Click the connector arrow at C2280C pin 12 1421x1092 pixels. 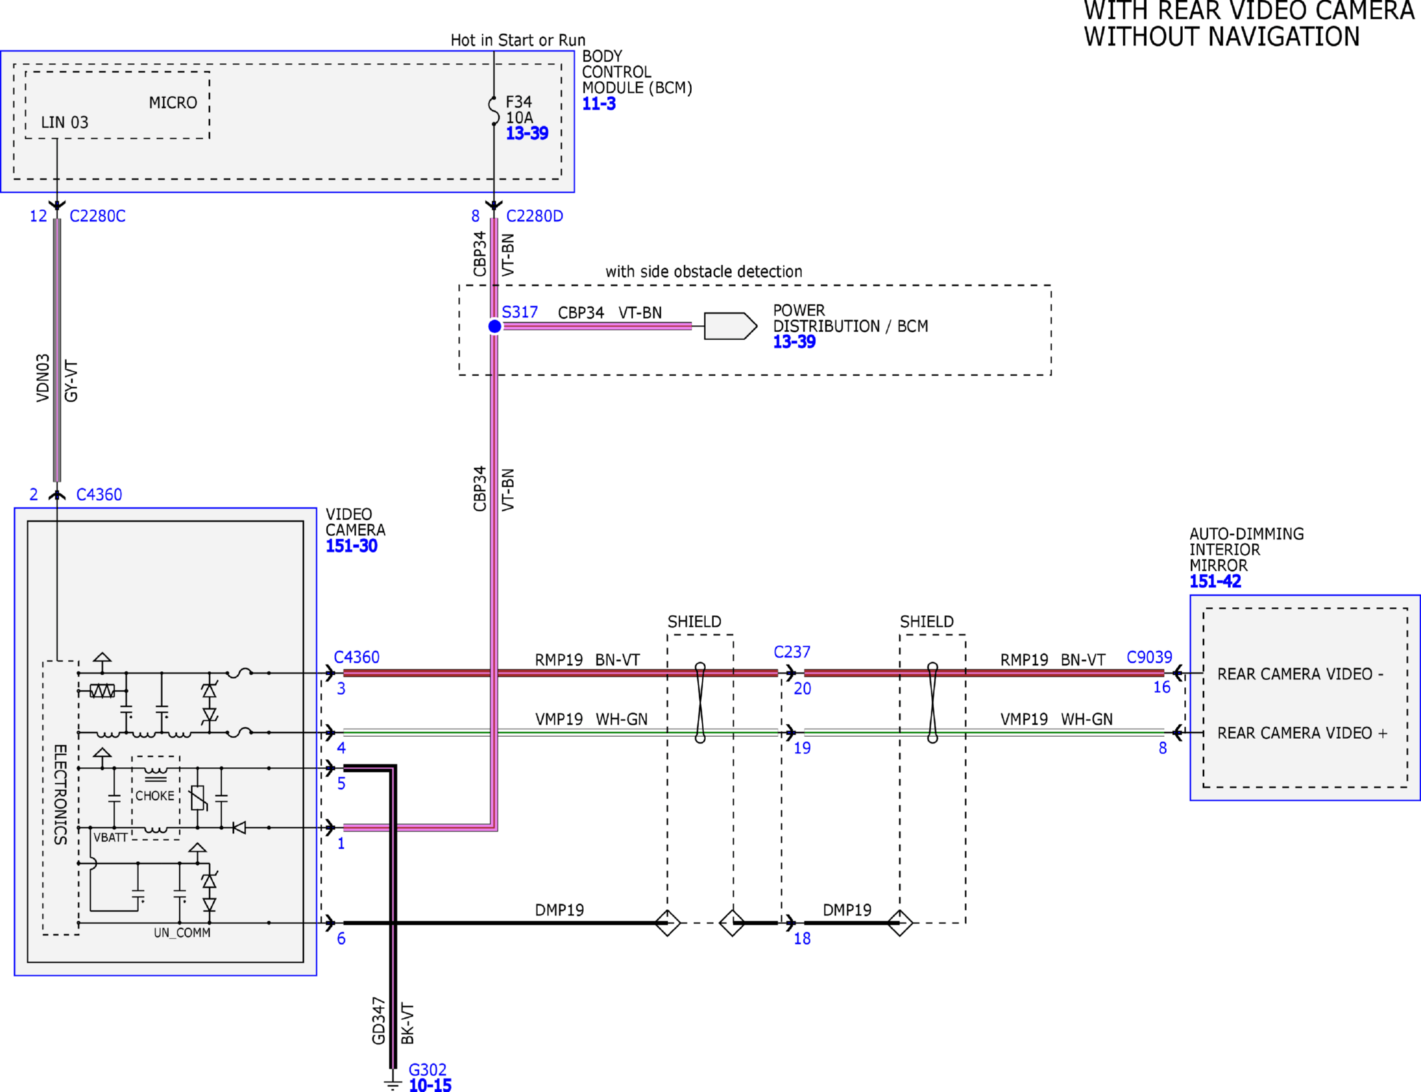[x=57, y=205]
